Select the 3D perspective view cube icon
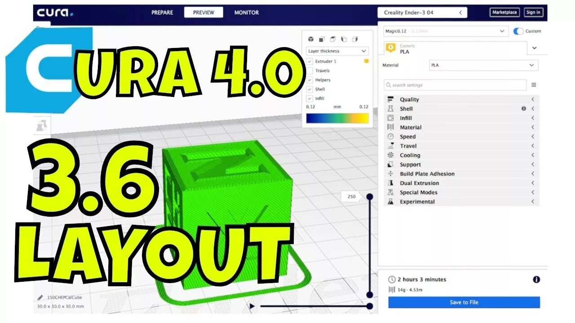575x323 pixels. 311,39
